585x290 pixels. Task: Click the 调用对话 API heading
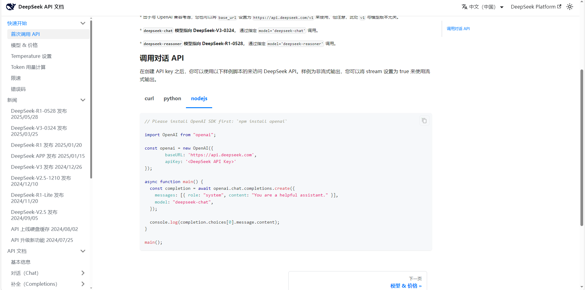162,58
